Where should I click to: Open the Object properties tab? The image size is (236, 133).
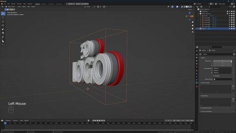click(197, 71)
